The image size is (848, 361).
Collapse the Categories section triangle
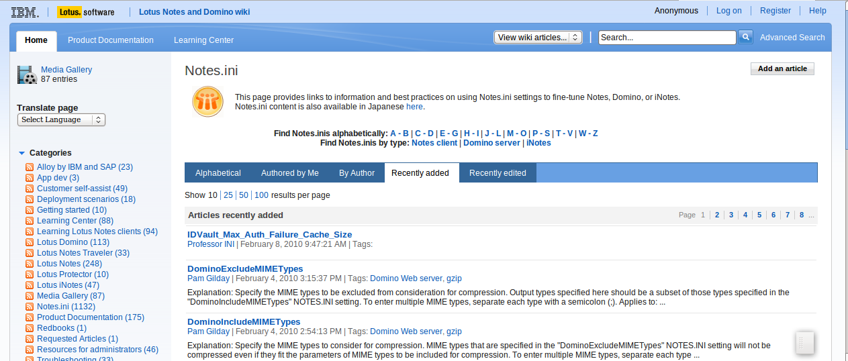(x=21, y=153)
